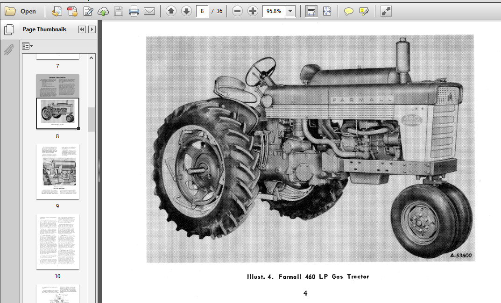The width and height of the screenshot is (501, 303).
Task: Click the caption 'Illust. 4. Farmall 460 LP Gas Tractor'
Action: tap(308, 277)
